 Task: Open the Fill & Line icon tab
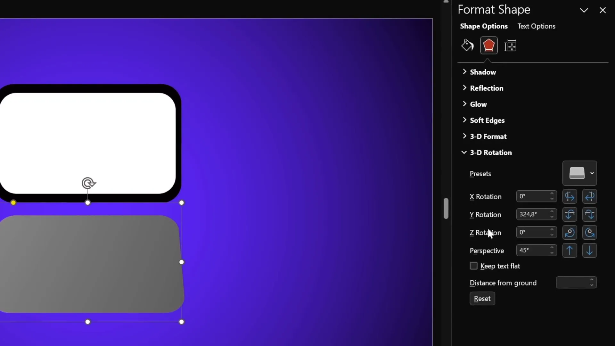467,45
